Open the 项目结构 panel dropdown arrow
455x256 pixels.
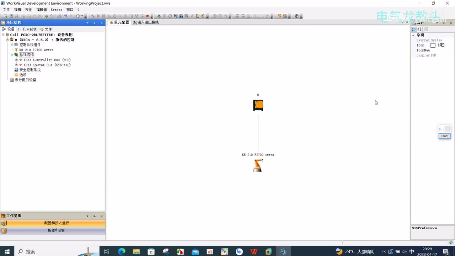coord(87,23)
